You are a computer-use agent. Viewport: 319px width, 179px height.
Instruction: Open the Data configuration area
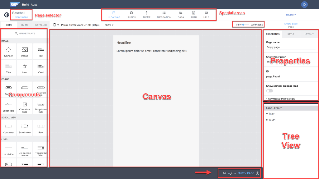181,15
